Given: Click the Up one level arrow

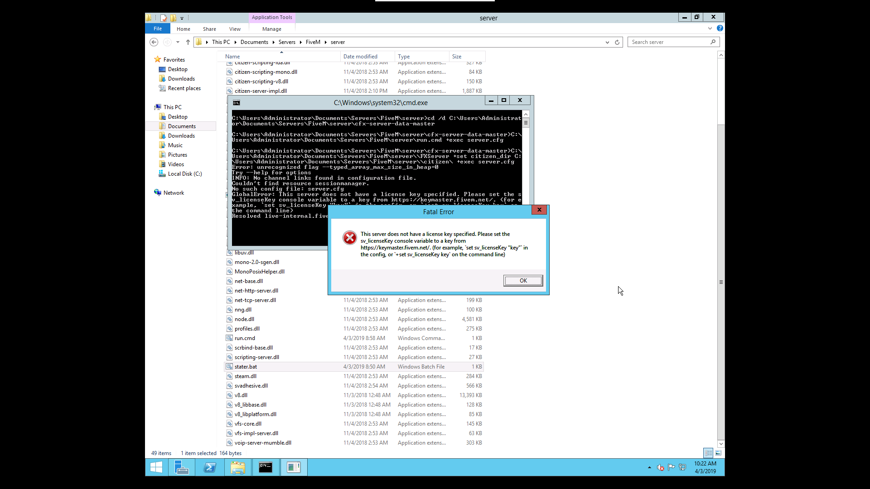Looking at the screenshot, I should (188, 42).
